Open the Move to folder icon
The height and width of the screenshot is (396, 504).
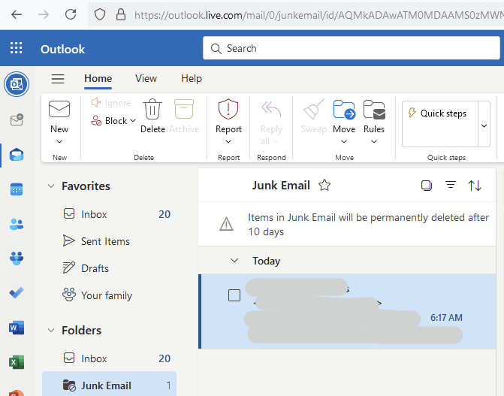click(344, 110)
